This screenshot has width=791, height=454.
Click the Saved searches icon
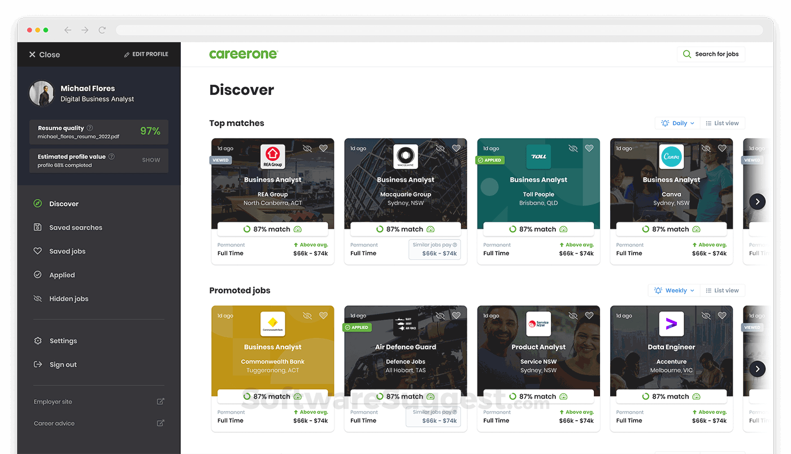click(x=37, y=227)
